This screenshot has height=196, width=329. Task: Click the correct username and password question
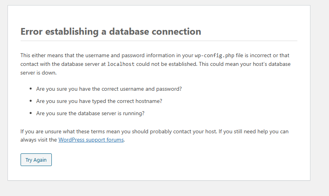(109, 89)
